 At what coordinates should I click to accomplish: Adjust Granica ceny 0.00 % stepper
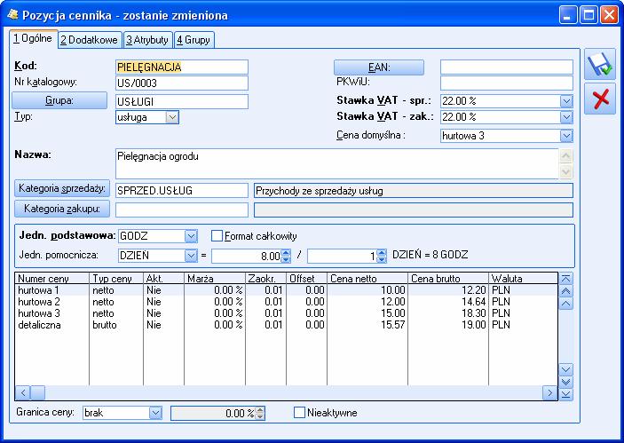[259, 414]
